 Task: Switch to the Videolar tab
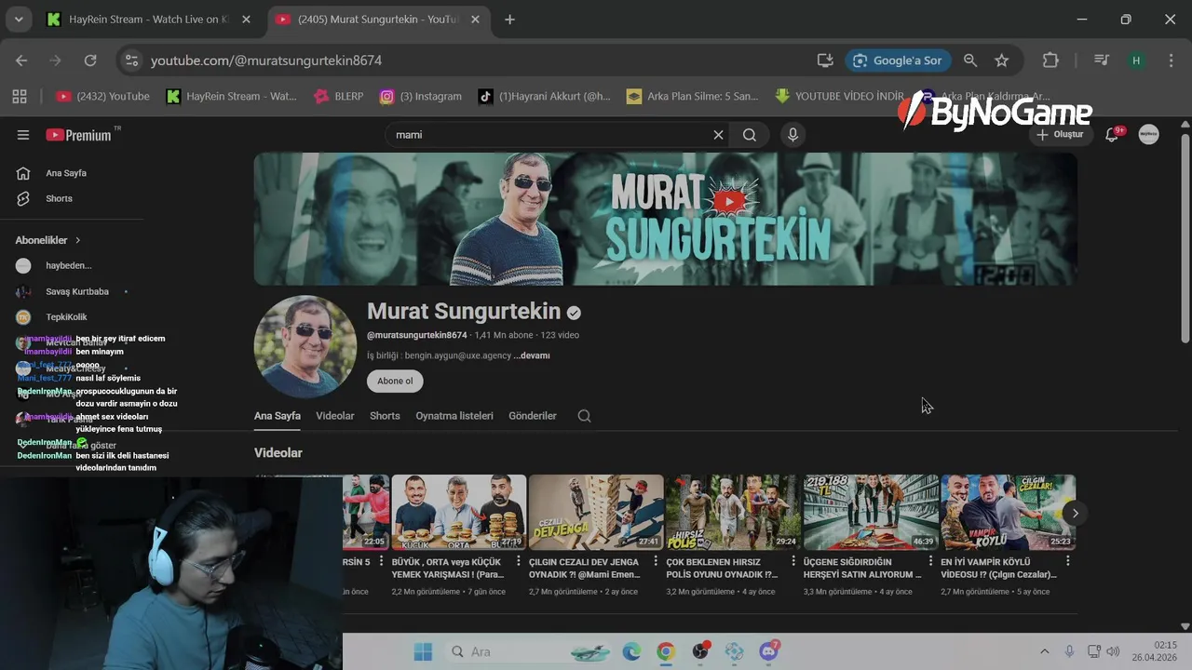pos(335,416)
